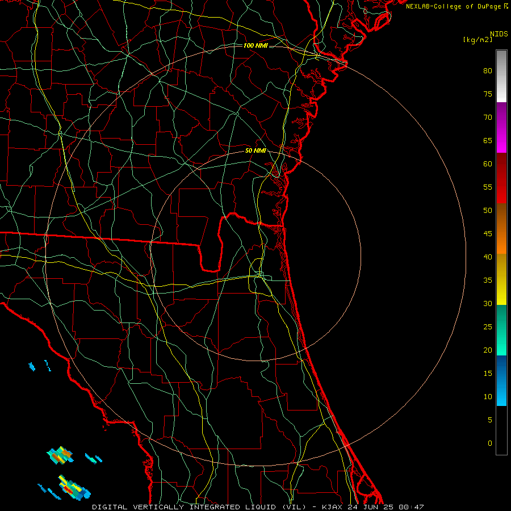Viewport: 511px width, 511px height.
Task: Click the 15 value on the scale
Action: (x=488, y=373)
